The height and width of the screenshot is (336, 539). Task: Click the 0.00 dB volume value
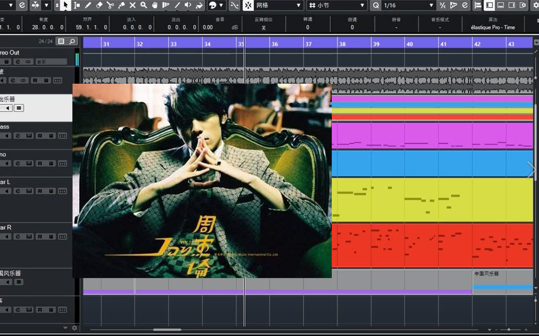(x=208, y=27)
